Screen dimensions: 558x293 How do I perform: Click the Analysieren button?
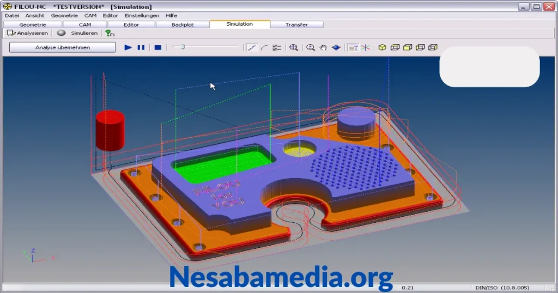coord(27,33)
